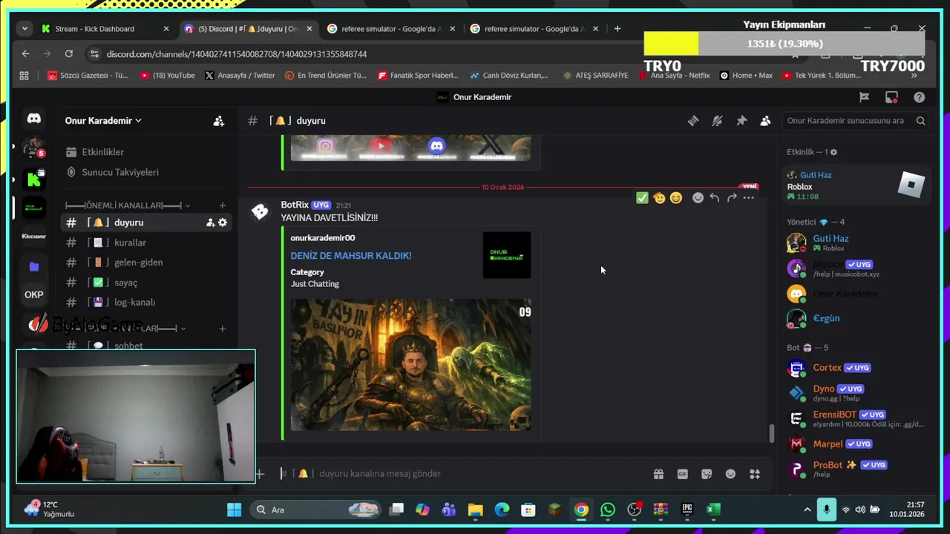The width and height of the screenshot is (950, 534).
Task: Toggle Windows microphone tray icon
Action: [x=826, y=510]
